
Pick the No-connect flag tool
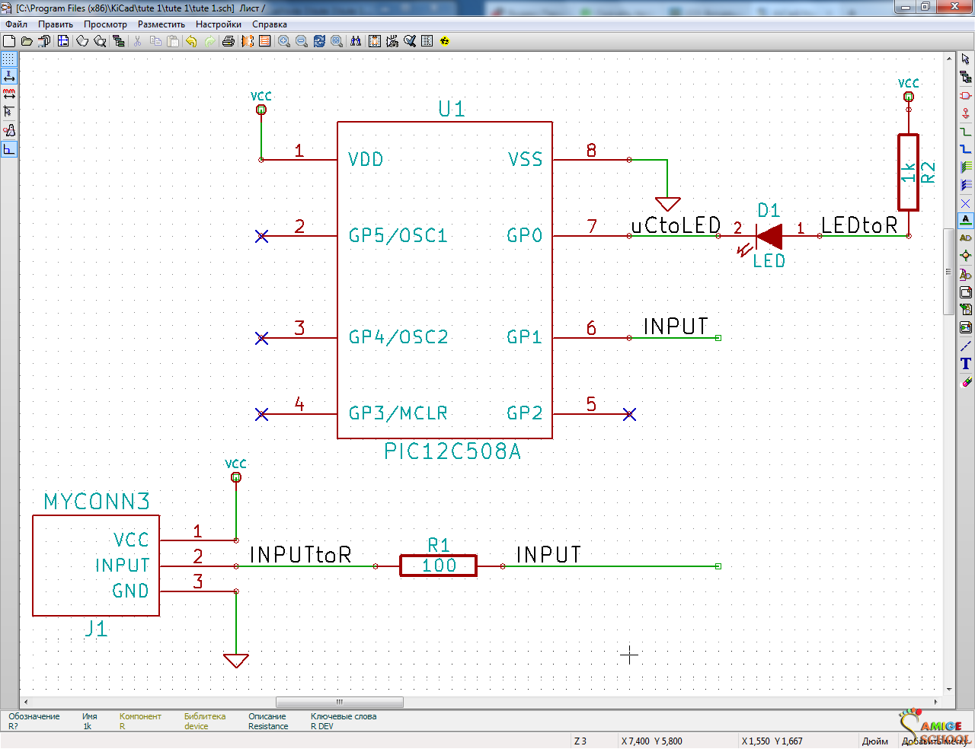click(x=966, y=203)
